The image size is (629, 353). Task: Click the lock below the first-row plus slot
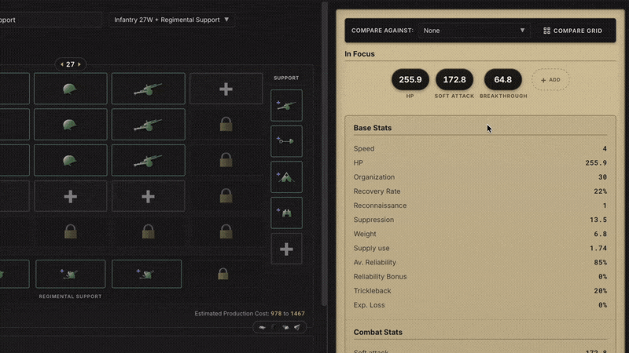click(x=226, y=125)
